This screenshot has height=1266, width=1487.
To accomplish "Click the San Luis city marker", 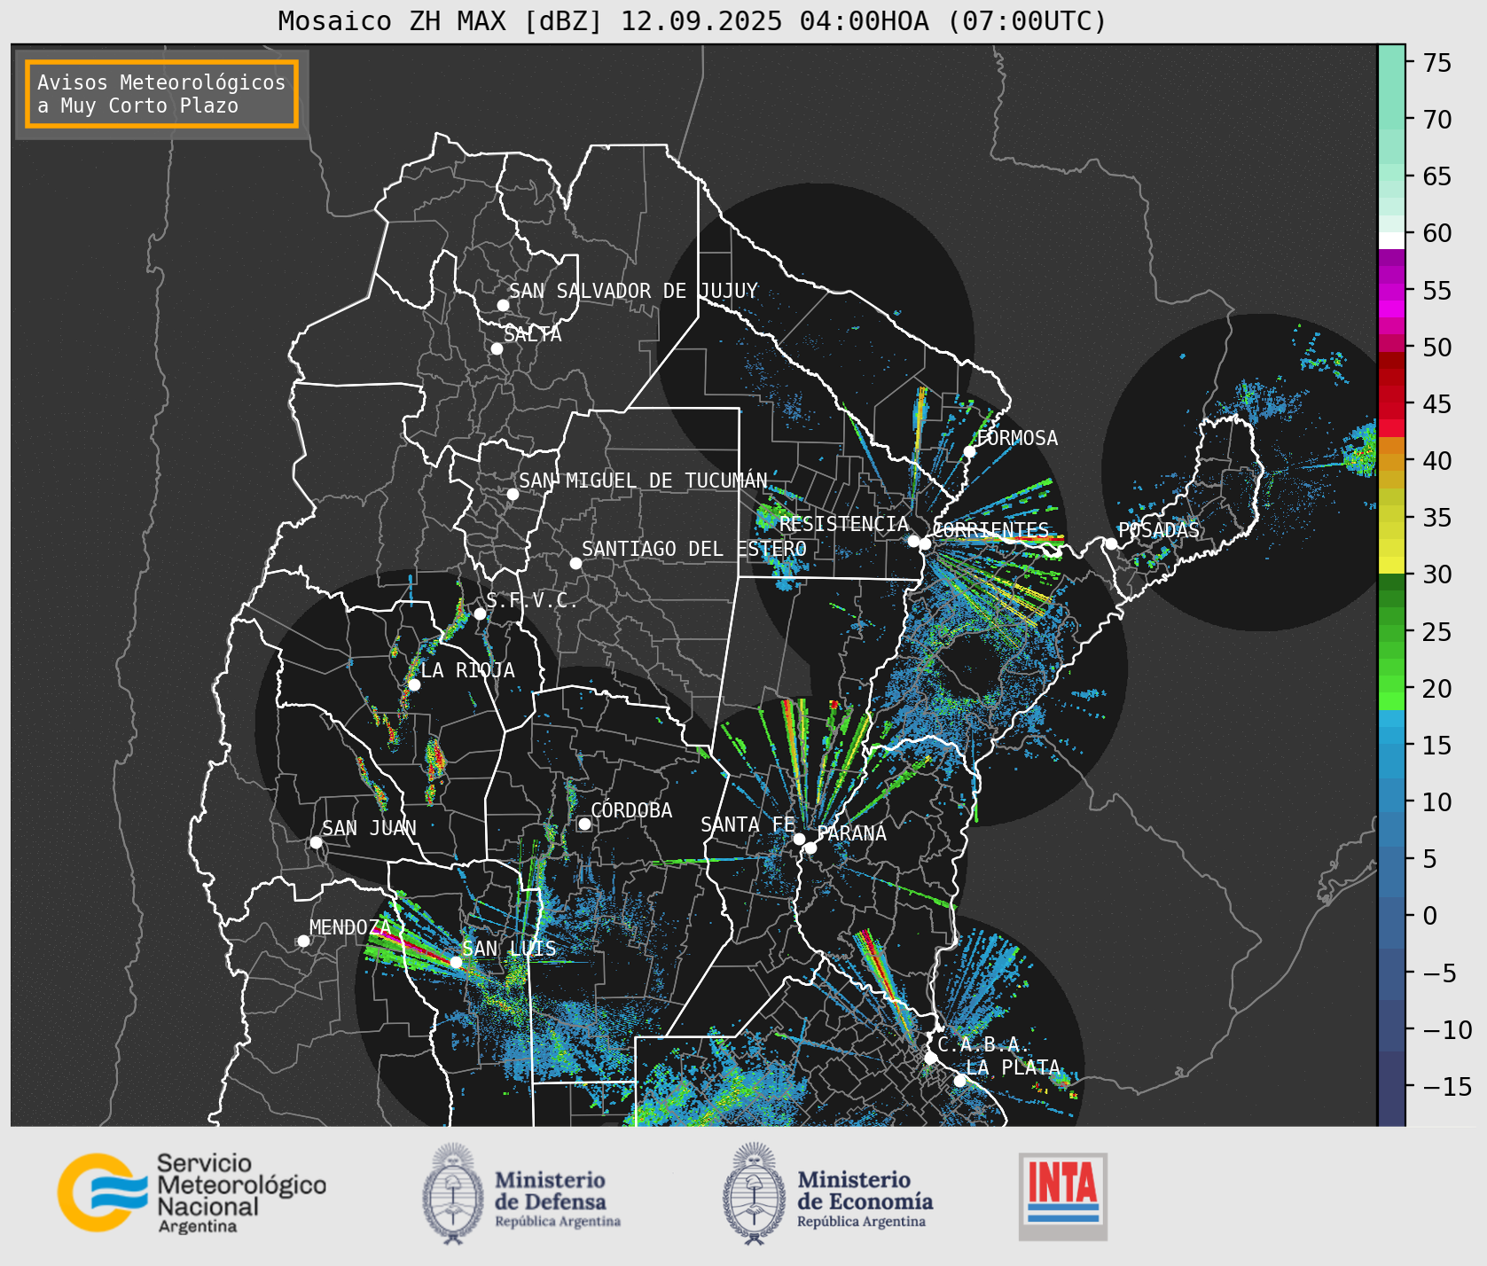I will (x=456, y=962).
